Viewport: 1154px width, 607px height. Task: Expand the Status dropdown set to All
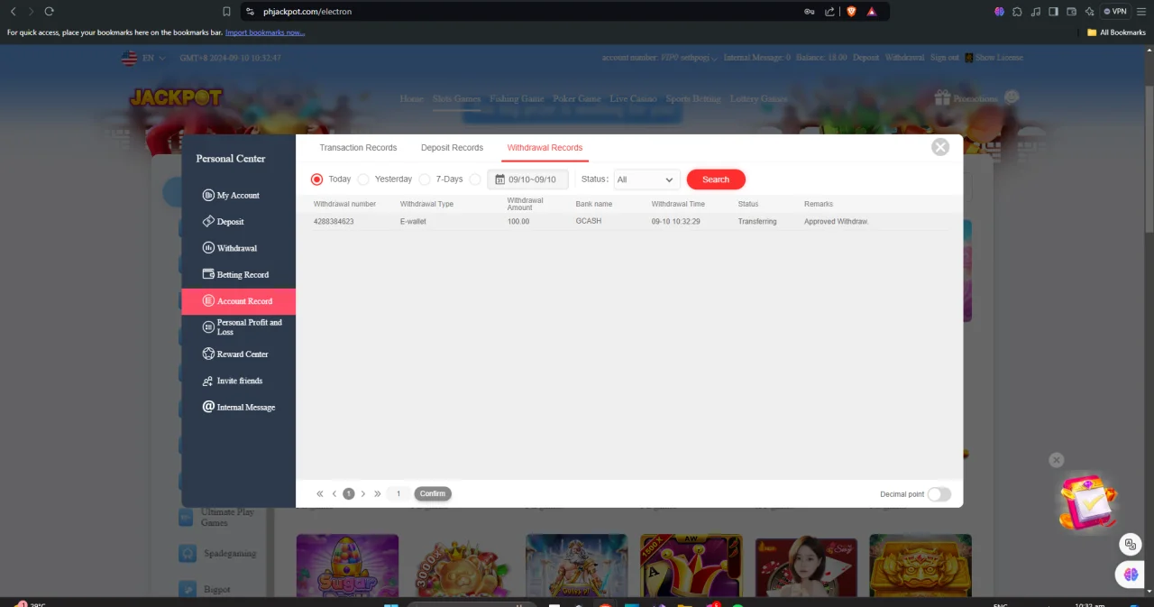(x=646, y=179)
